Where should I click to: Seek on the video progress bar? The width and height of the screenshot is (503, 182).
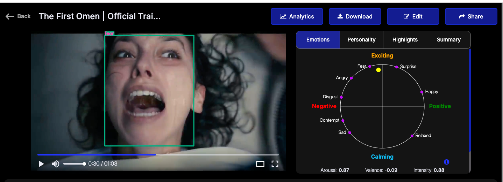click(x=158, y=154)
